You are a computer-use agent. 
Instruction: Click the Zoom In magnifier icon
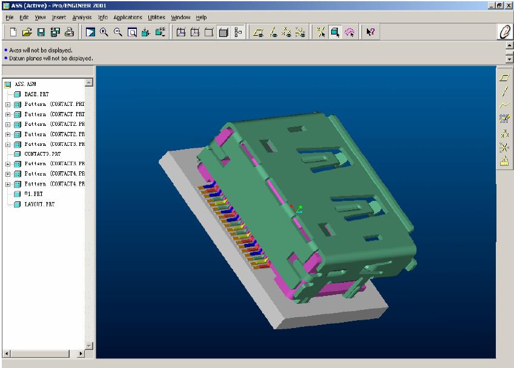[x=104, y=33]
